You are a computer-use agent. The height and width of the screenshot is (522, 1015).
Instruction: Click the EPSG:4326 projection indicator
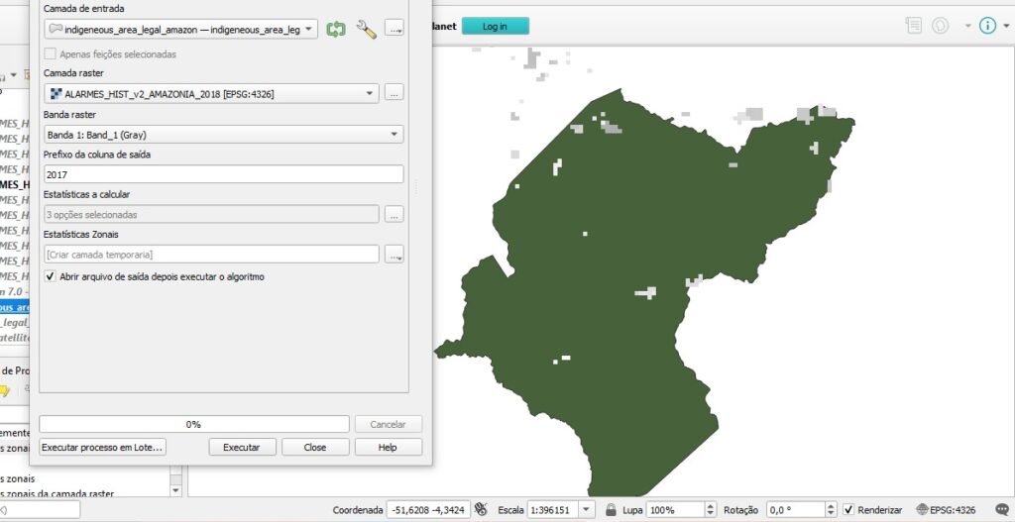(x=947, y=510)
